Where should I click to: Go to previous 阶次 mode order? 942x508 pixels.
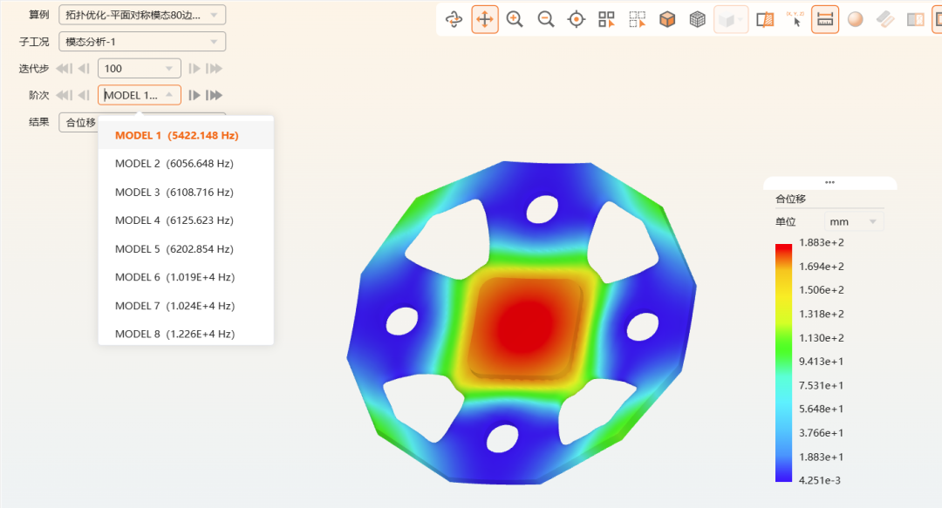[84, 95]
